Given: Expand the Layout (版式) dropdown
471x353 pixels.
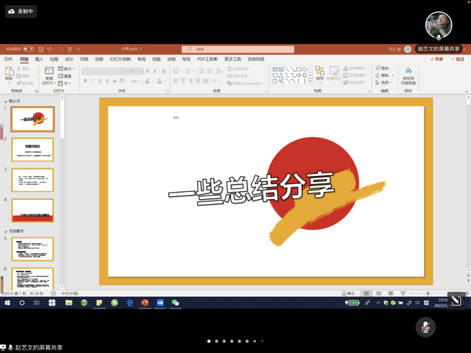Looking at the screenshot, I should 69,68.
